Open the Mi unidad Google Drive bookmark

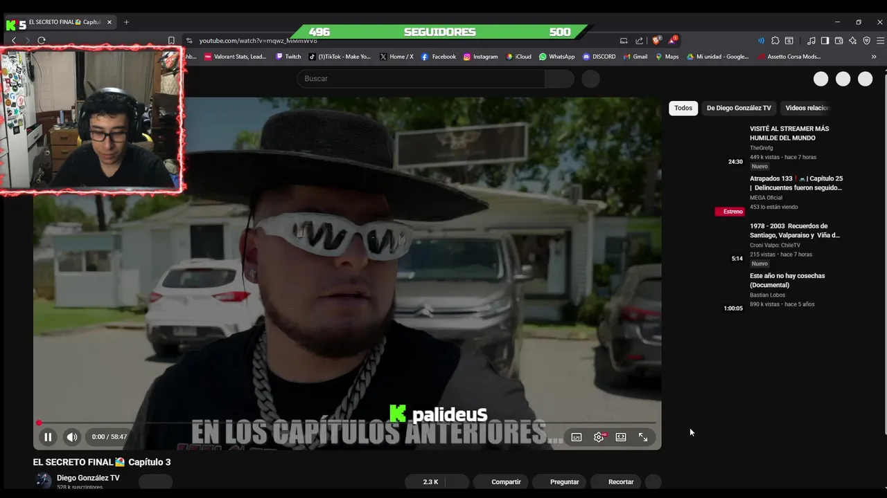pos(718,57)
